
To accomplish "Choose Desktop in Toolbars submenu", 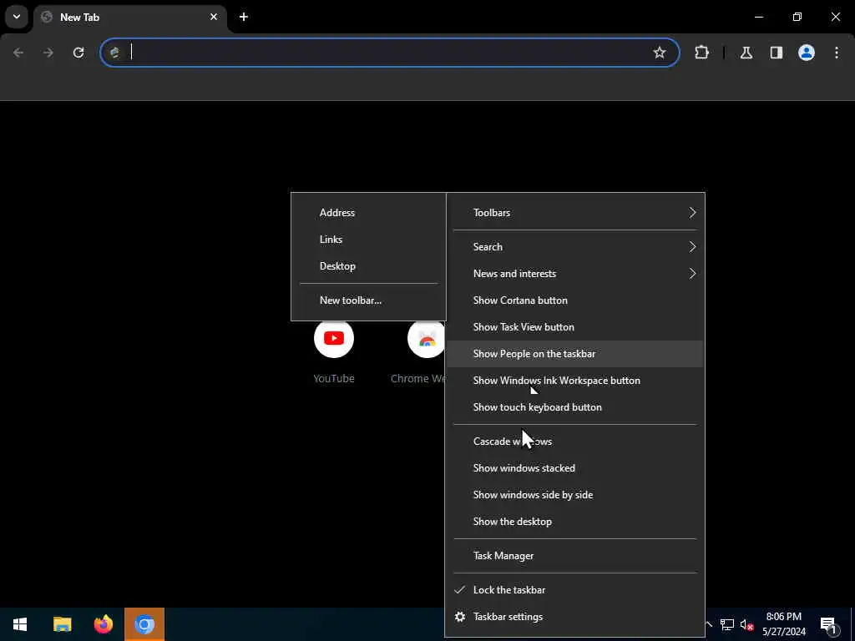I will (x=368, y=266).
